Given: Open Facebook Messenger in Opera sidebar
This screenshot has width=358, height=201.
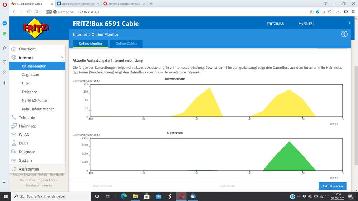Looking at the screenshot, I should 5,23.
